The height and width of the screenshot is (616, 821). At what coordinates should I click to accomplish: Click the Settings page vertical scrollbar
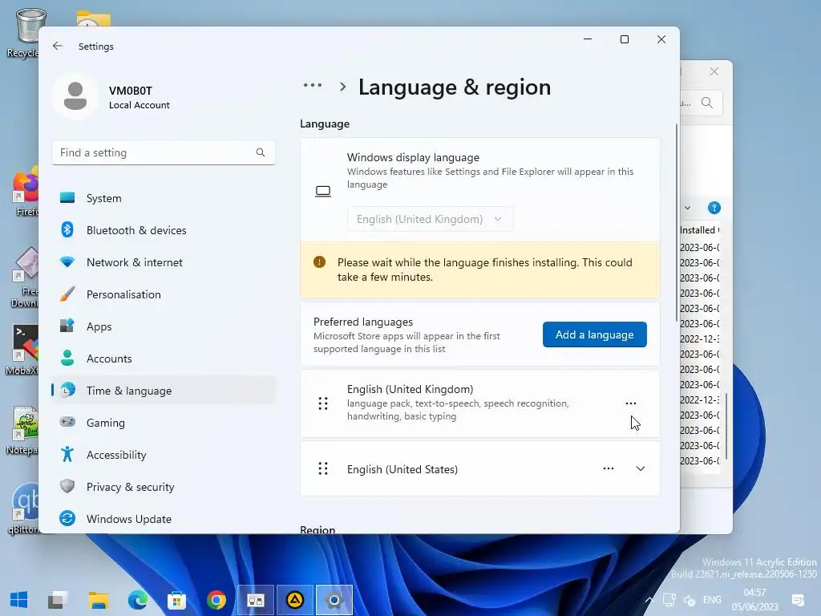677,223
